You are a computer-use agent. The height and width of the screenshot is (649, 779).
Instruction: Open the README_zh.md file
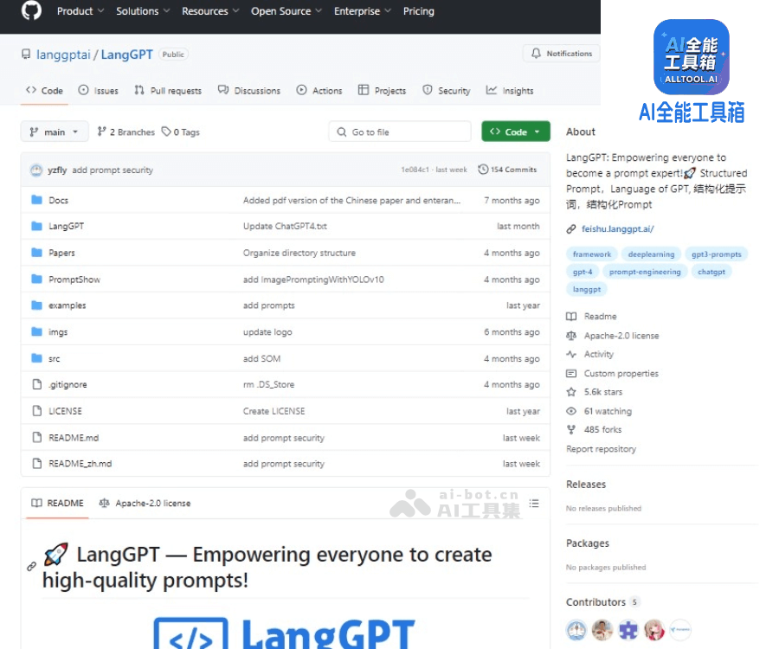pos(80,463)
